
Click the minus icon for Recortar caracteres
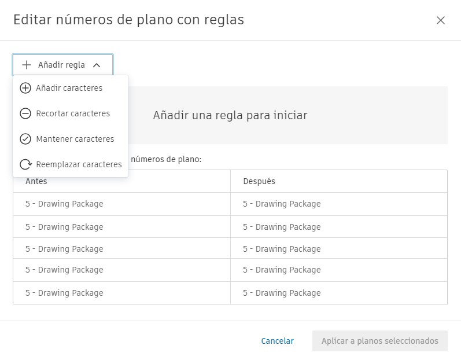click(x=25, y=114)
